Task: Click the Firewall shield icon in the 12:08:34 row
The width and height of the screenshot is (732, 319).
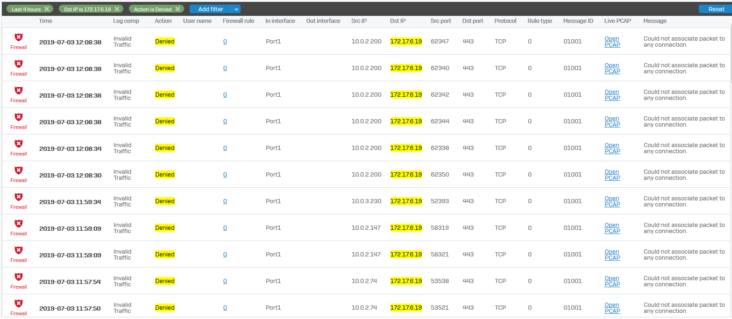Action: click(19, 144)
